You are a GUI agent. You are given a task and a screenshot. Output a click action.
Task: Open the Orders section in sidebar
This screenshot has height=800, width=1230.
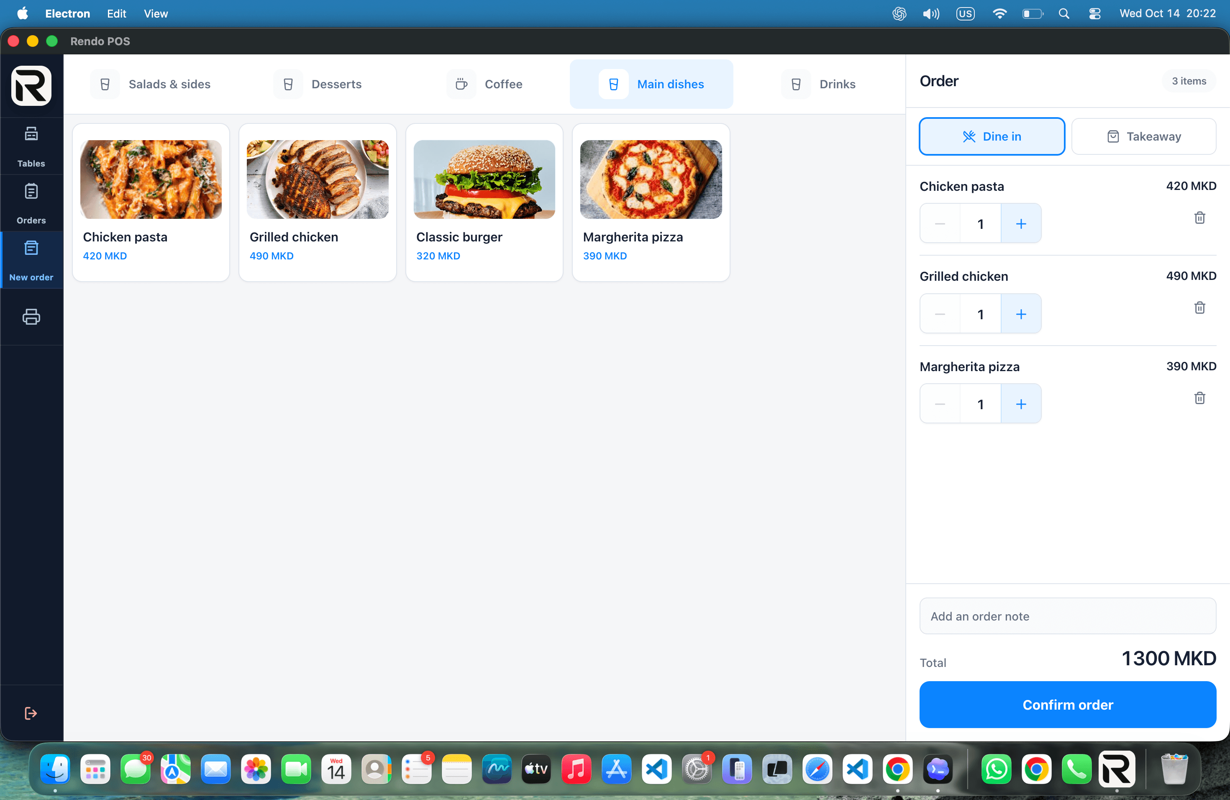(31, 203)
